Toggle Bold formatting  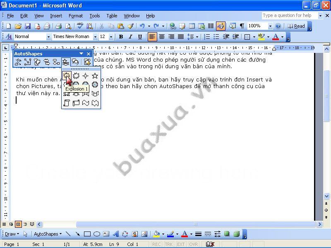(121, 37)
